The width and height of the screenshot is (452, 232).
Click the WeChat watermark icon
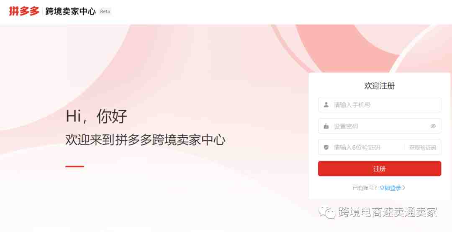326,212
